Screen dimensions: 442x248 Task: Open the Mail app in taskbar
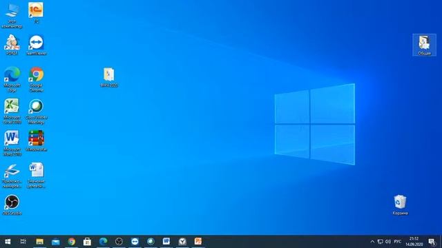pyautogui.click(x=55, y=242)
